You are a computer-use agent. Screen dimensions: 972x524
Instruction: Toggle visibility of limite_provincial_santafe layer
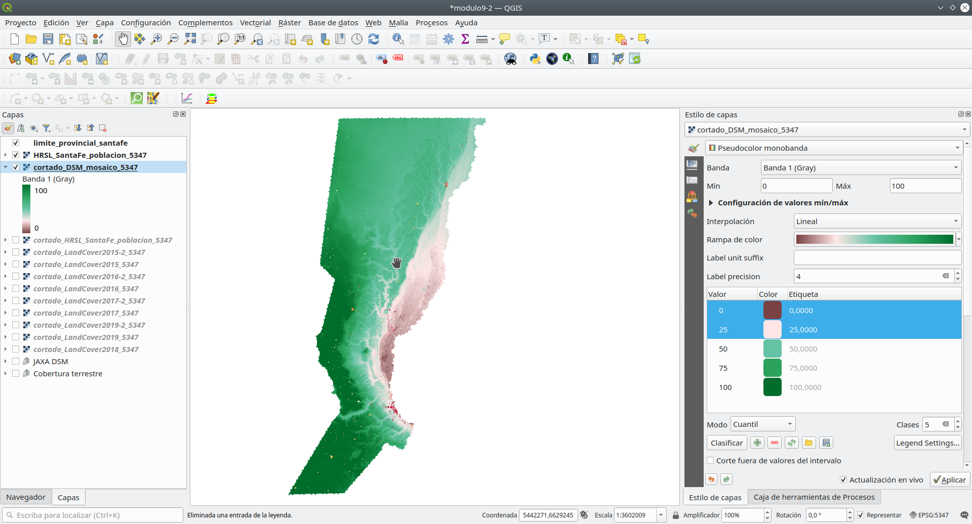pos(16,143)
